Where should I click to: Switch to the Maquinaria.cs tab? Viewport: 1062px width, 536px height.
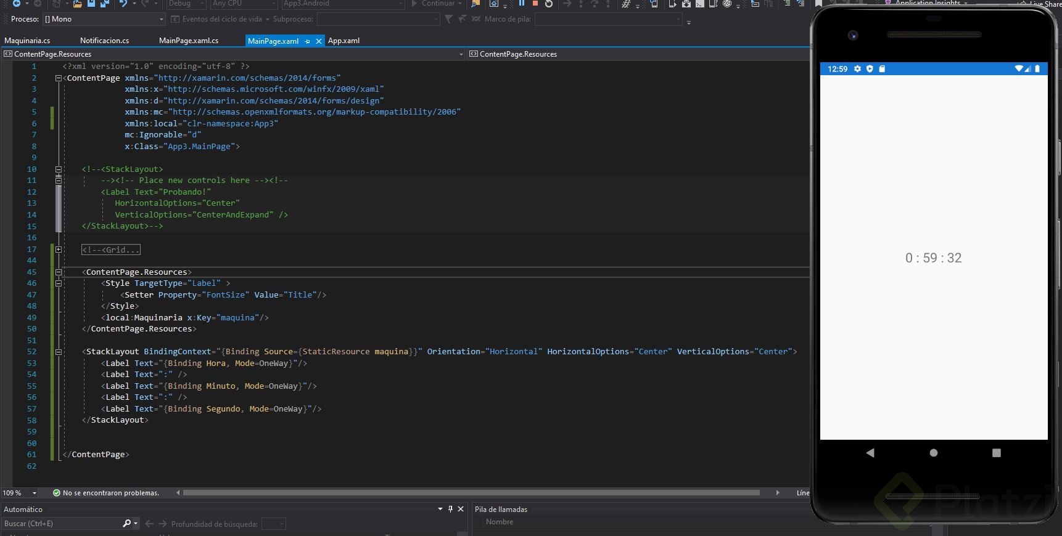(x=27, y=41)
